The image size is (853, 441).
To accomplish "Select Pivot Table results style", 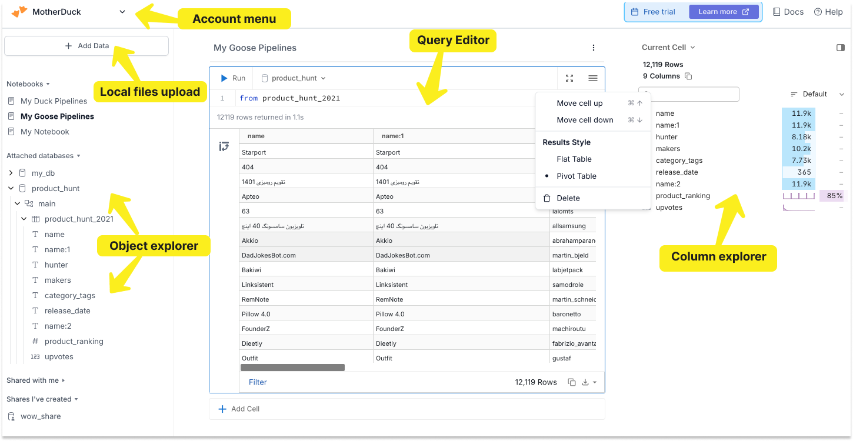I will 577,176.
